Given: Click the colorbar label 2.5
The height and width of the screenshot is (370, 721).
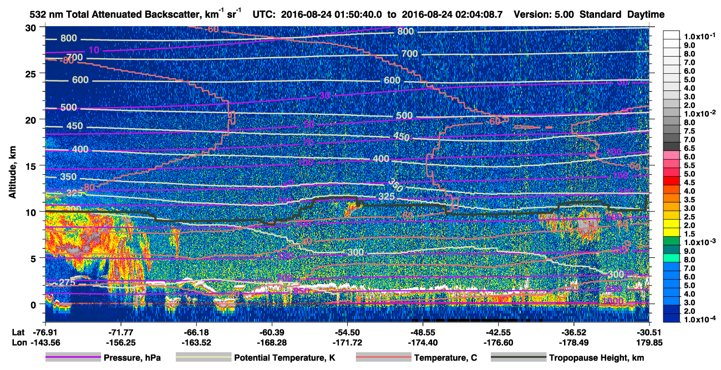Looking at the screenshot, I should click(689, 217).
